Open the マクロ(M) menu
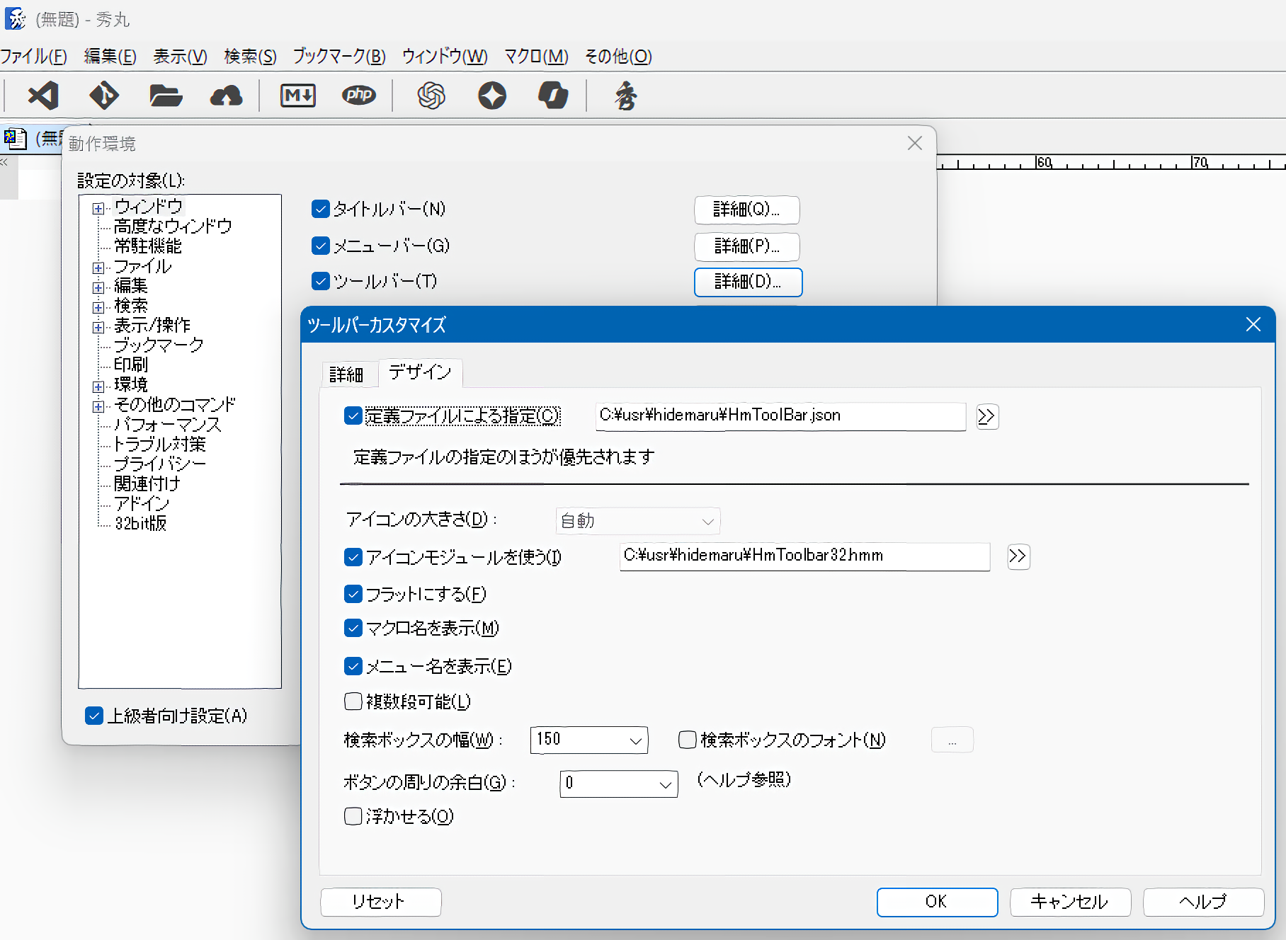The width and height of the screenshot is (1286, 940). tap(536, 57)
